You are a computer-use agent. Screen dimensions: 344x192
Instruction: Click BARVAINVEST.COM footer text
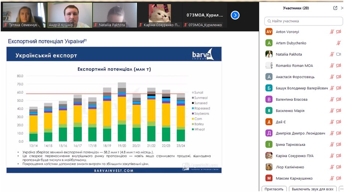coord(114,171)
